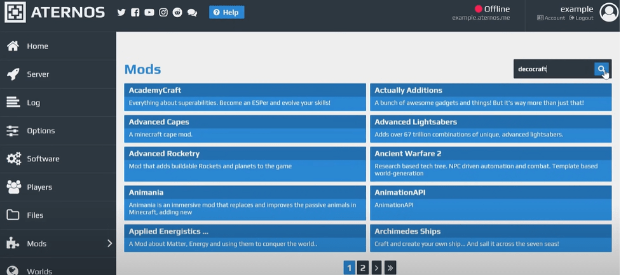Open the Ancient Warfare 2 mod card

tap(491, 164)
